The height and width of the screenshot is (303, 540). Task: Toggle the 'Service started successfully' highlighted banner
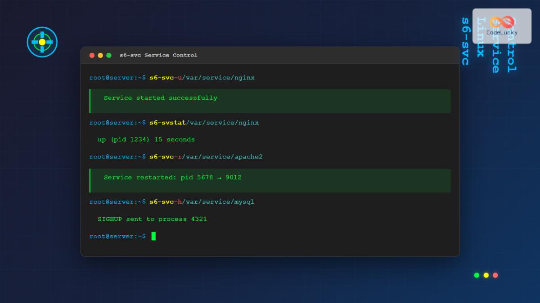coord(270,101)
